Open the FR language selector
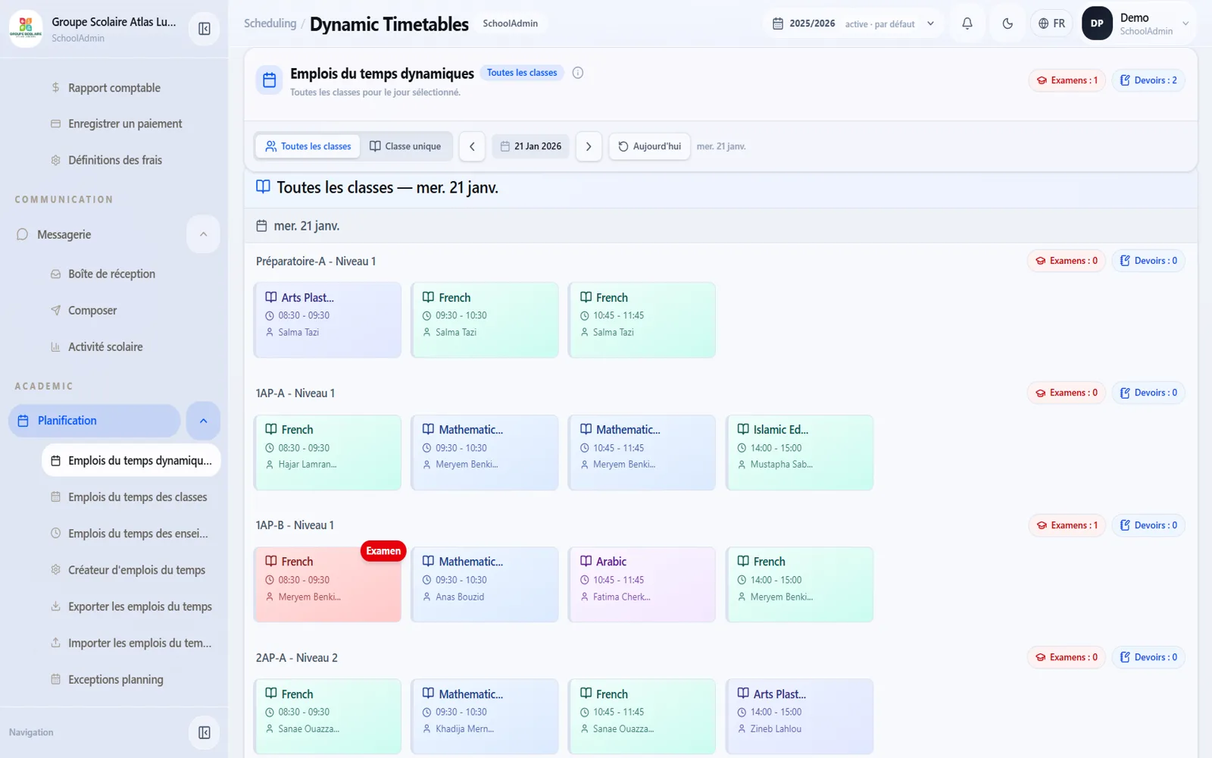Screen dimensions: 1212x758 [1051, 23]
